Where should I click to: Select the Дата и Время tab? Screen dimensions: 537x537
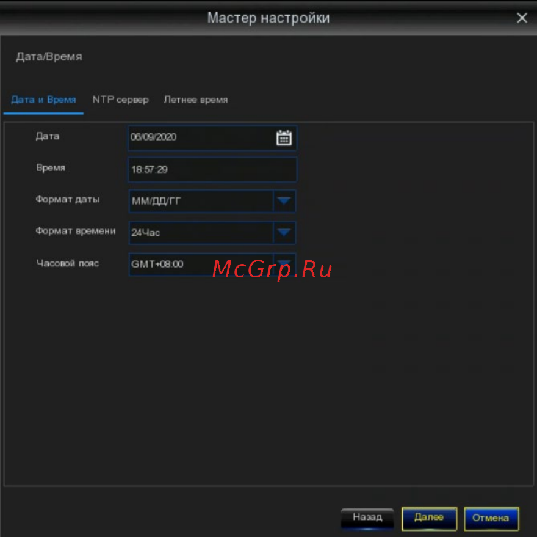[x=43, y=100]
